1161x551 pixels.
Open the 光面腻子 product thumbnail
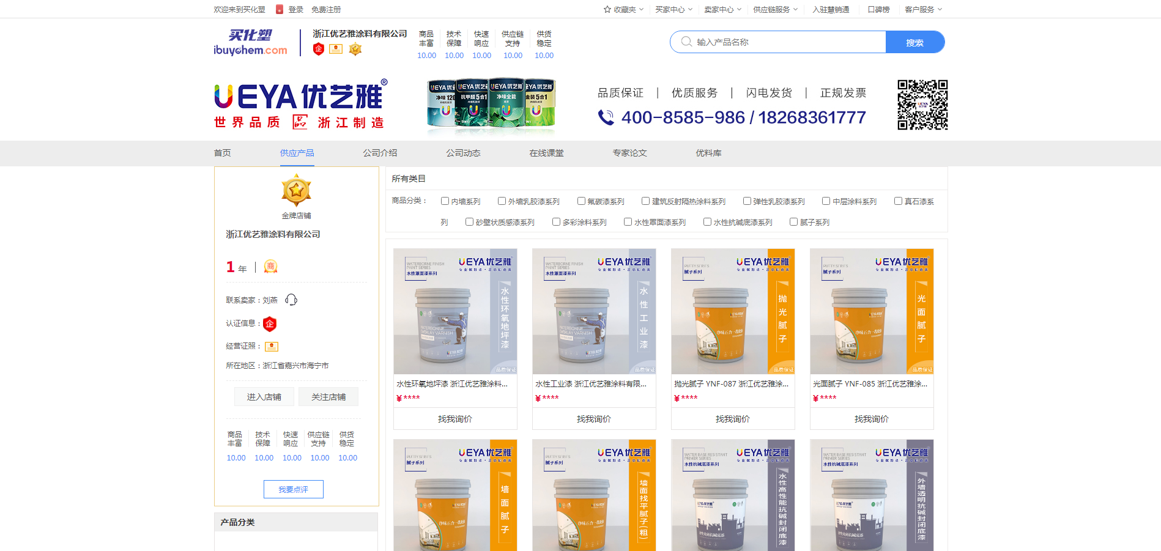(x=872, y=311)
